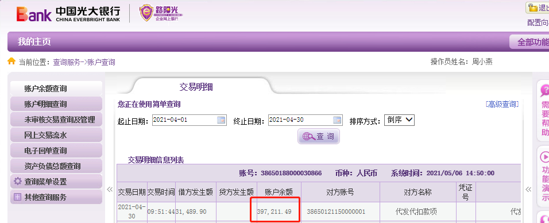Click the 账户余额 column header
Screen dimensions: 549x223
click(x=279, y=192)
